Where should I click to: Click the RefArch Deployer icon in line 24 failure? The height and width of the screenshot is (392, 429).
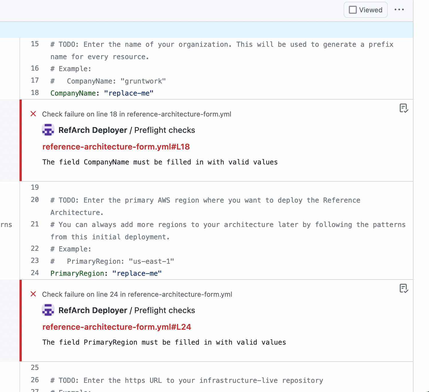(48, 310)
